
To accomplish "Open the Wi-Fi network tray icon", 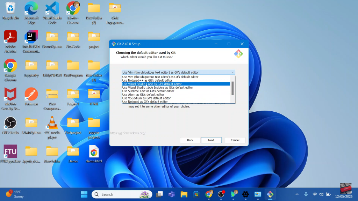I will [315, 194].
